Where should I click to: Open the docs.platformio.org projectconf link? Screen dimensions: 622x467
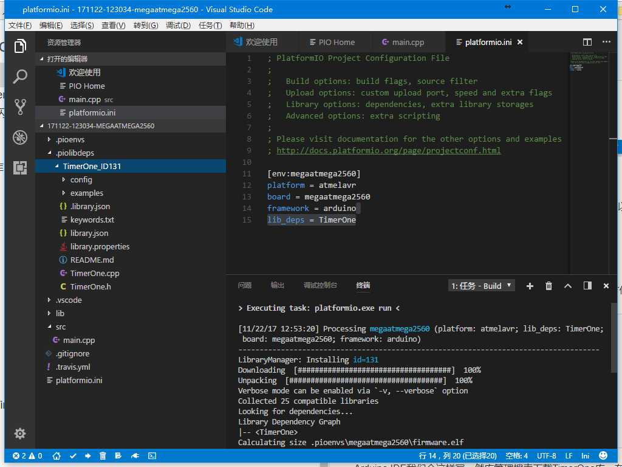pyautogui.click(x=388, y=151)
